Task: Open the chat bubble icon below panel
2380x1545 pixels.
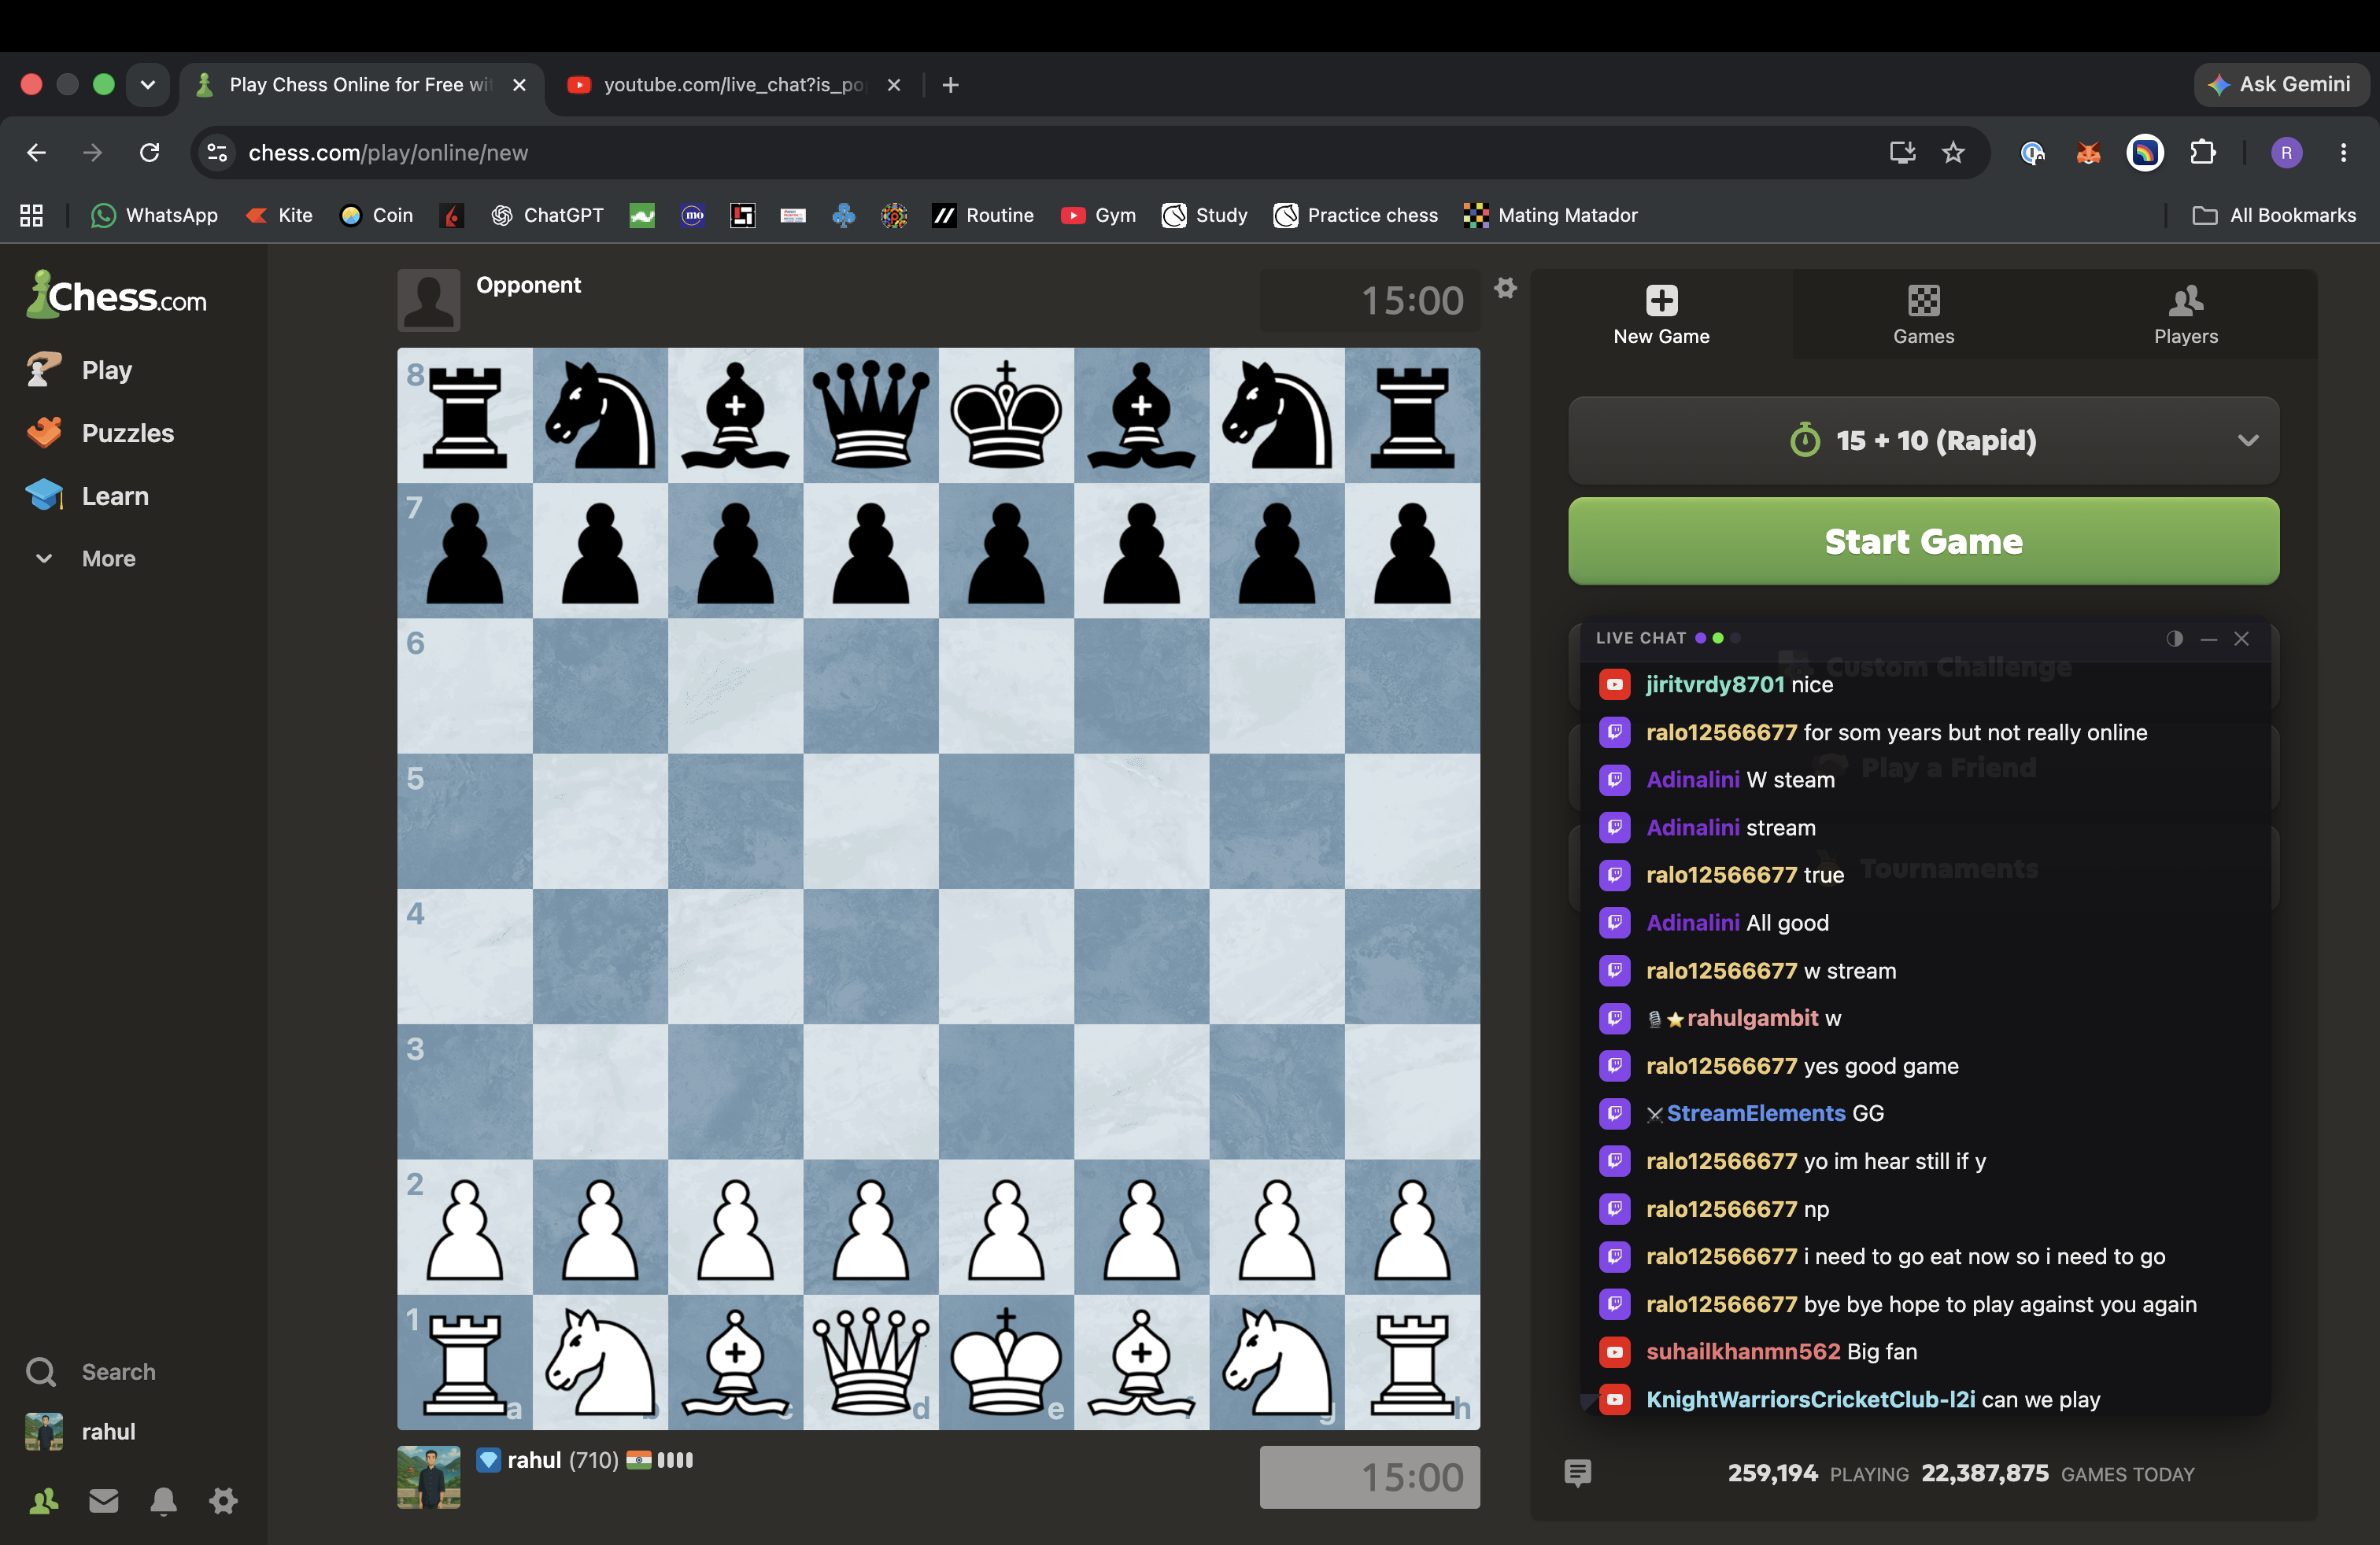Action: coord(1577,1473)
